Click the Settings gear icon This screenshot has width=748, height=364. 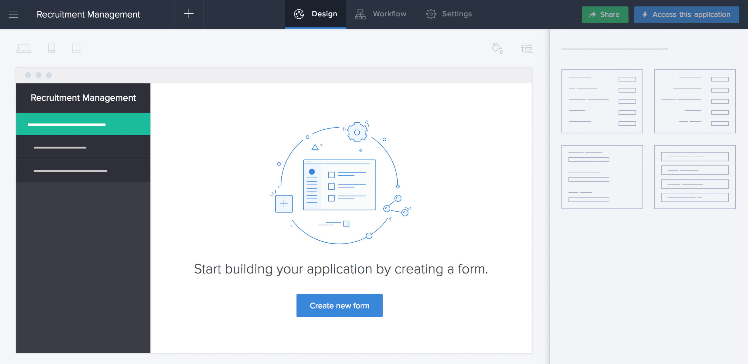431,14
